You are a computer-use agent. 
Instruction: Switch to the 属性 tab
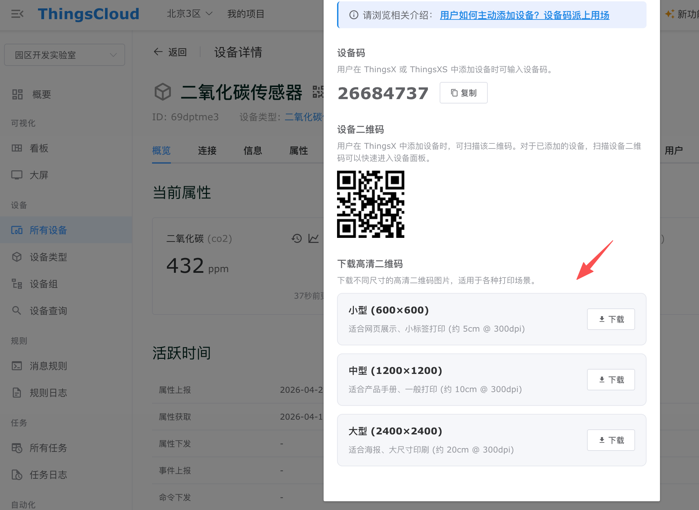coord(298,151)
